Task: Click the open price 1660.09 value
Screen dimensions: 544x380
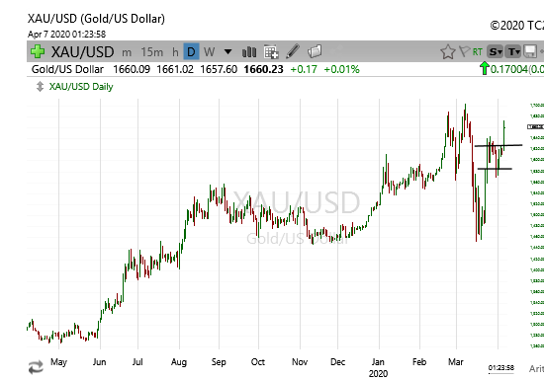Action: pos(132,69)
